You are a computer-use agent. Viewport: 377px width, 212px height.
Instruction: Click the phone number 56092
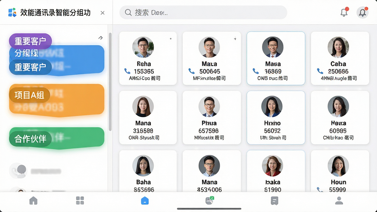pos(272,131)
